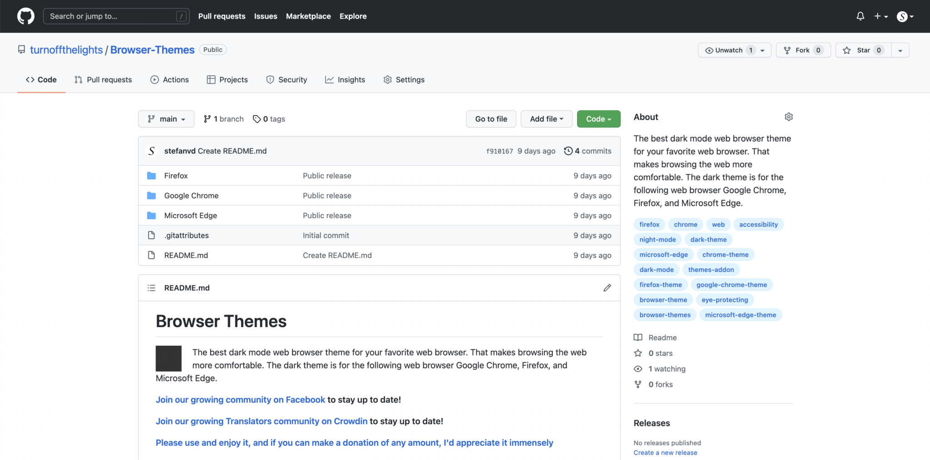Screen dimensions: 930x460
Task: Open the notifications bell
Action: pos(861,16)
